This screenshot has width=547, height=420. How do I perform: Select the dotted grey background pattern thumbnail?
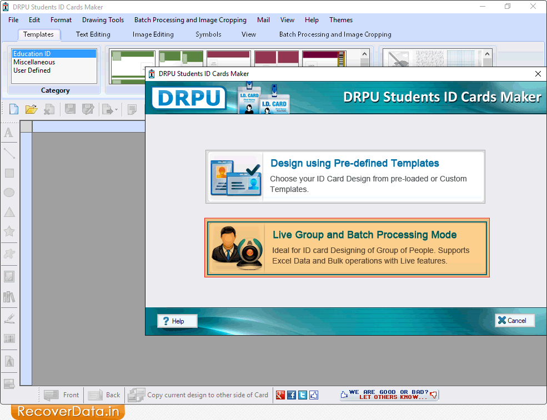tap(430, 58)
